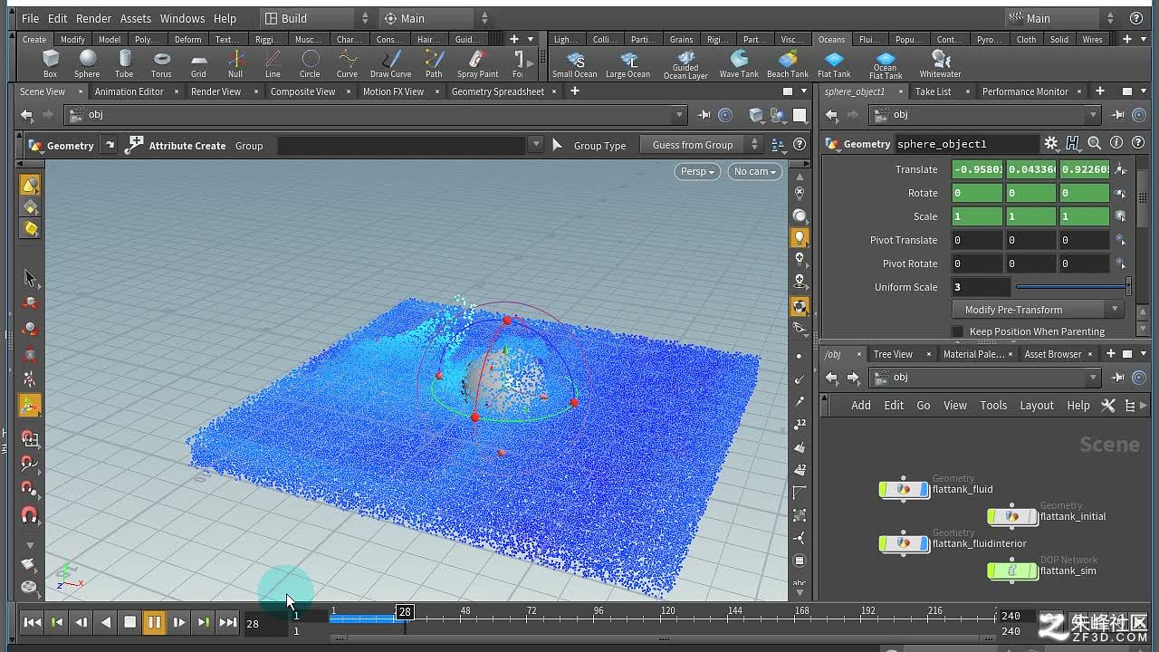Open the No cam camera dropdown

pos(754,171)
